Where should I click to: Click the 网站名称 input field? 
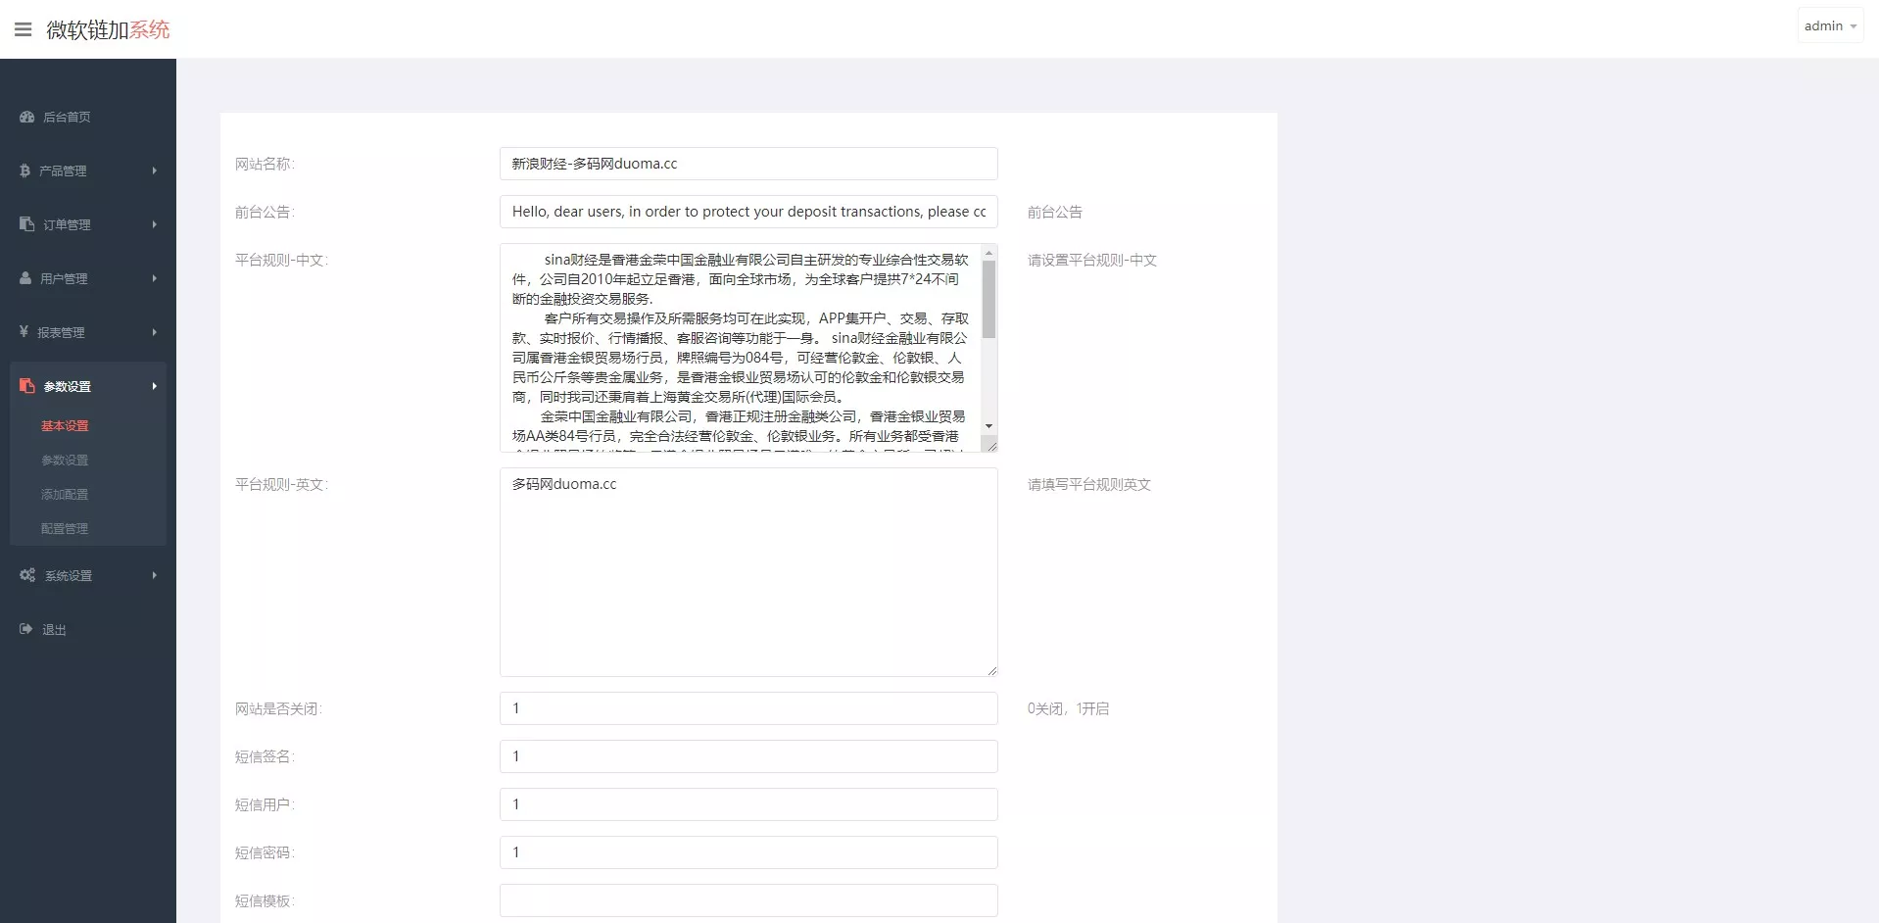pyautogui.click(x=747, y=164)
